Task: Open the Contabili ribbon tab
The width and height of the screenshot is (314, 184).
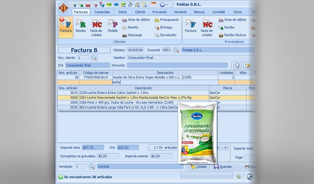Action: pos(218,12)
